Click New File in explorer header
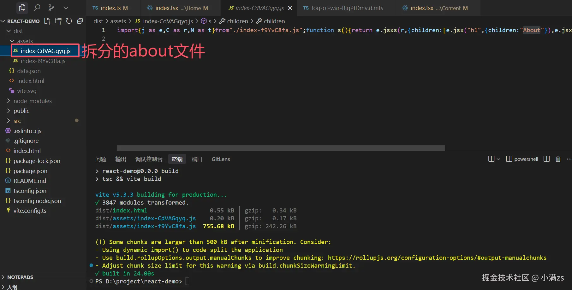 (x=47, y=21)
